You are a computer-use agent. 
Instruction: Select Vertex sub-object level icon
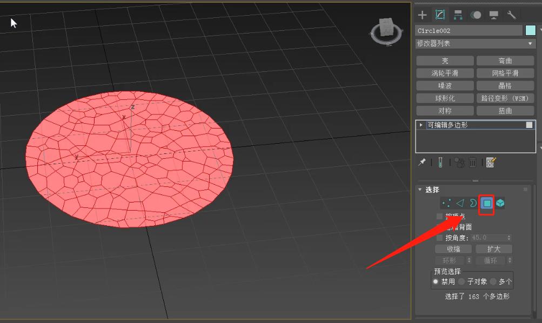coord(446,203)
